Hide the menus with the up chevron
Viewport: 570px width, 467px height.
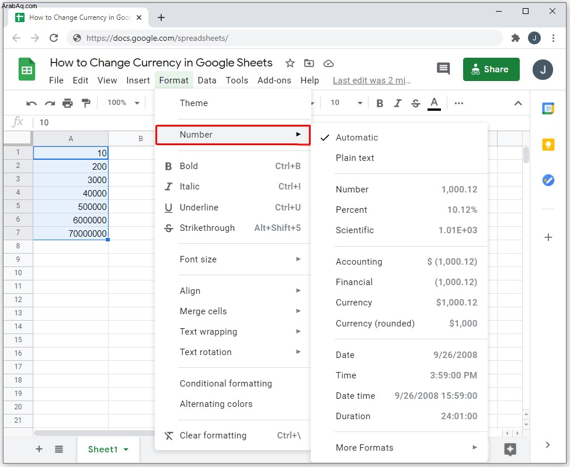click(x=518, y=103)
